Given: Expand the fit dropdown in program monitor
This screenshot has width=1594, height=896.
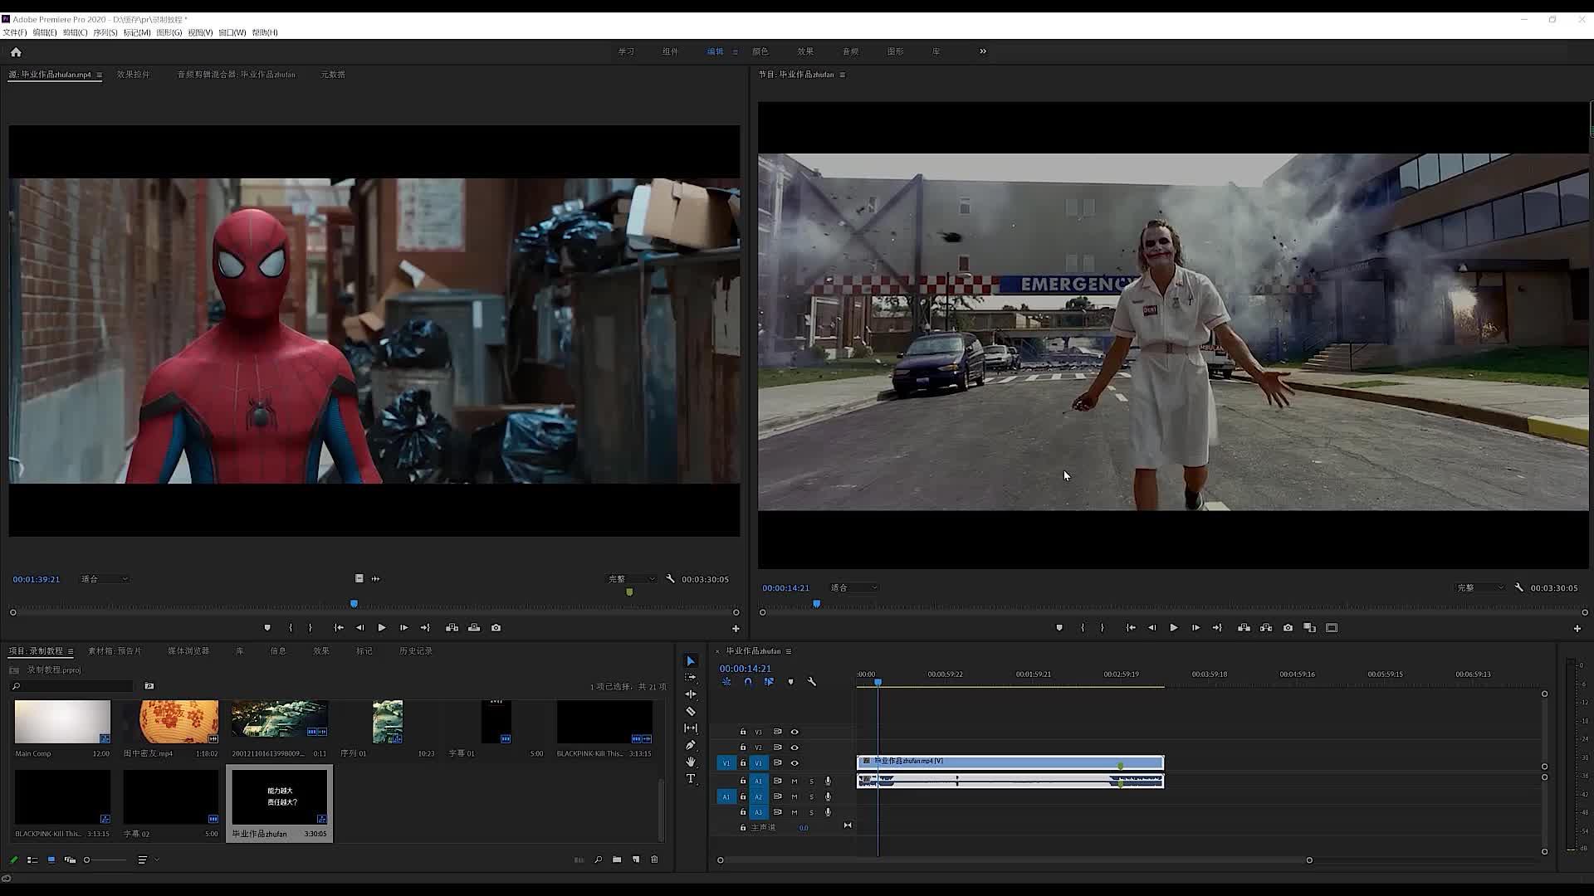Looking at the screenshot, I should (853, 587).
